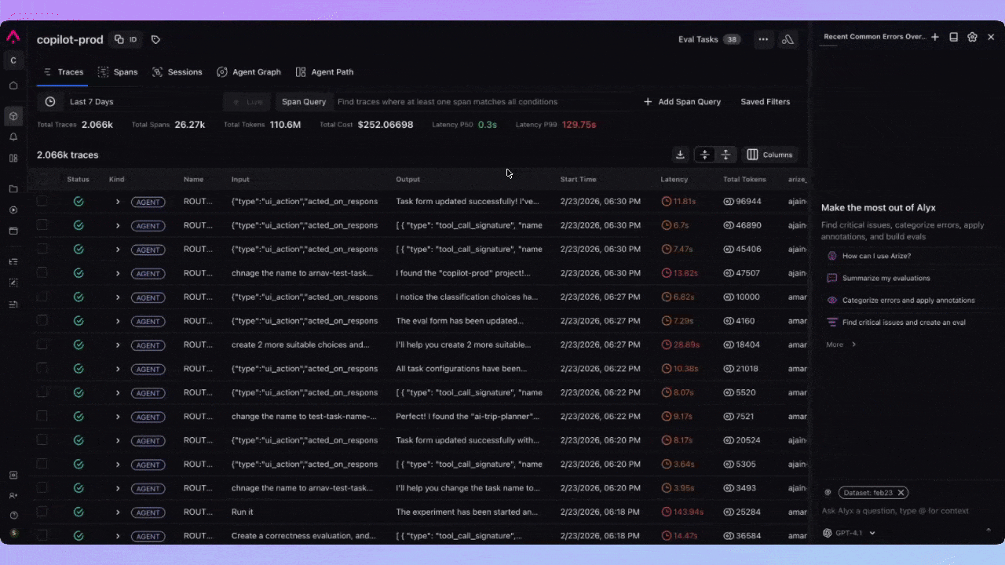The height and width of the screenshot is (565, 1005).
Task: Open the add-user icon in the sidebar
Action: (13, 495)
